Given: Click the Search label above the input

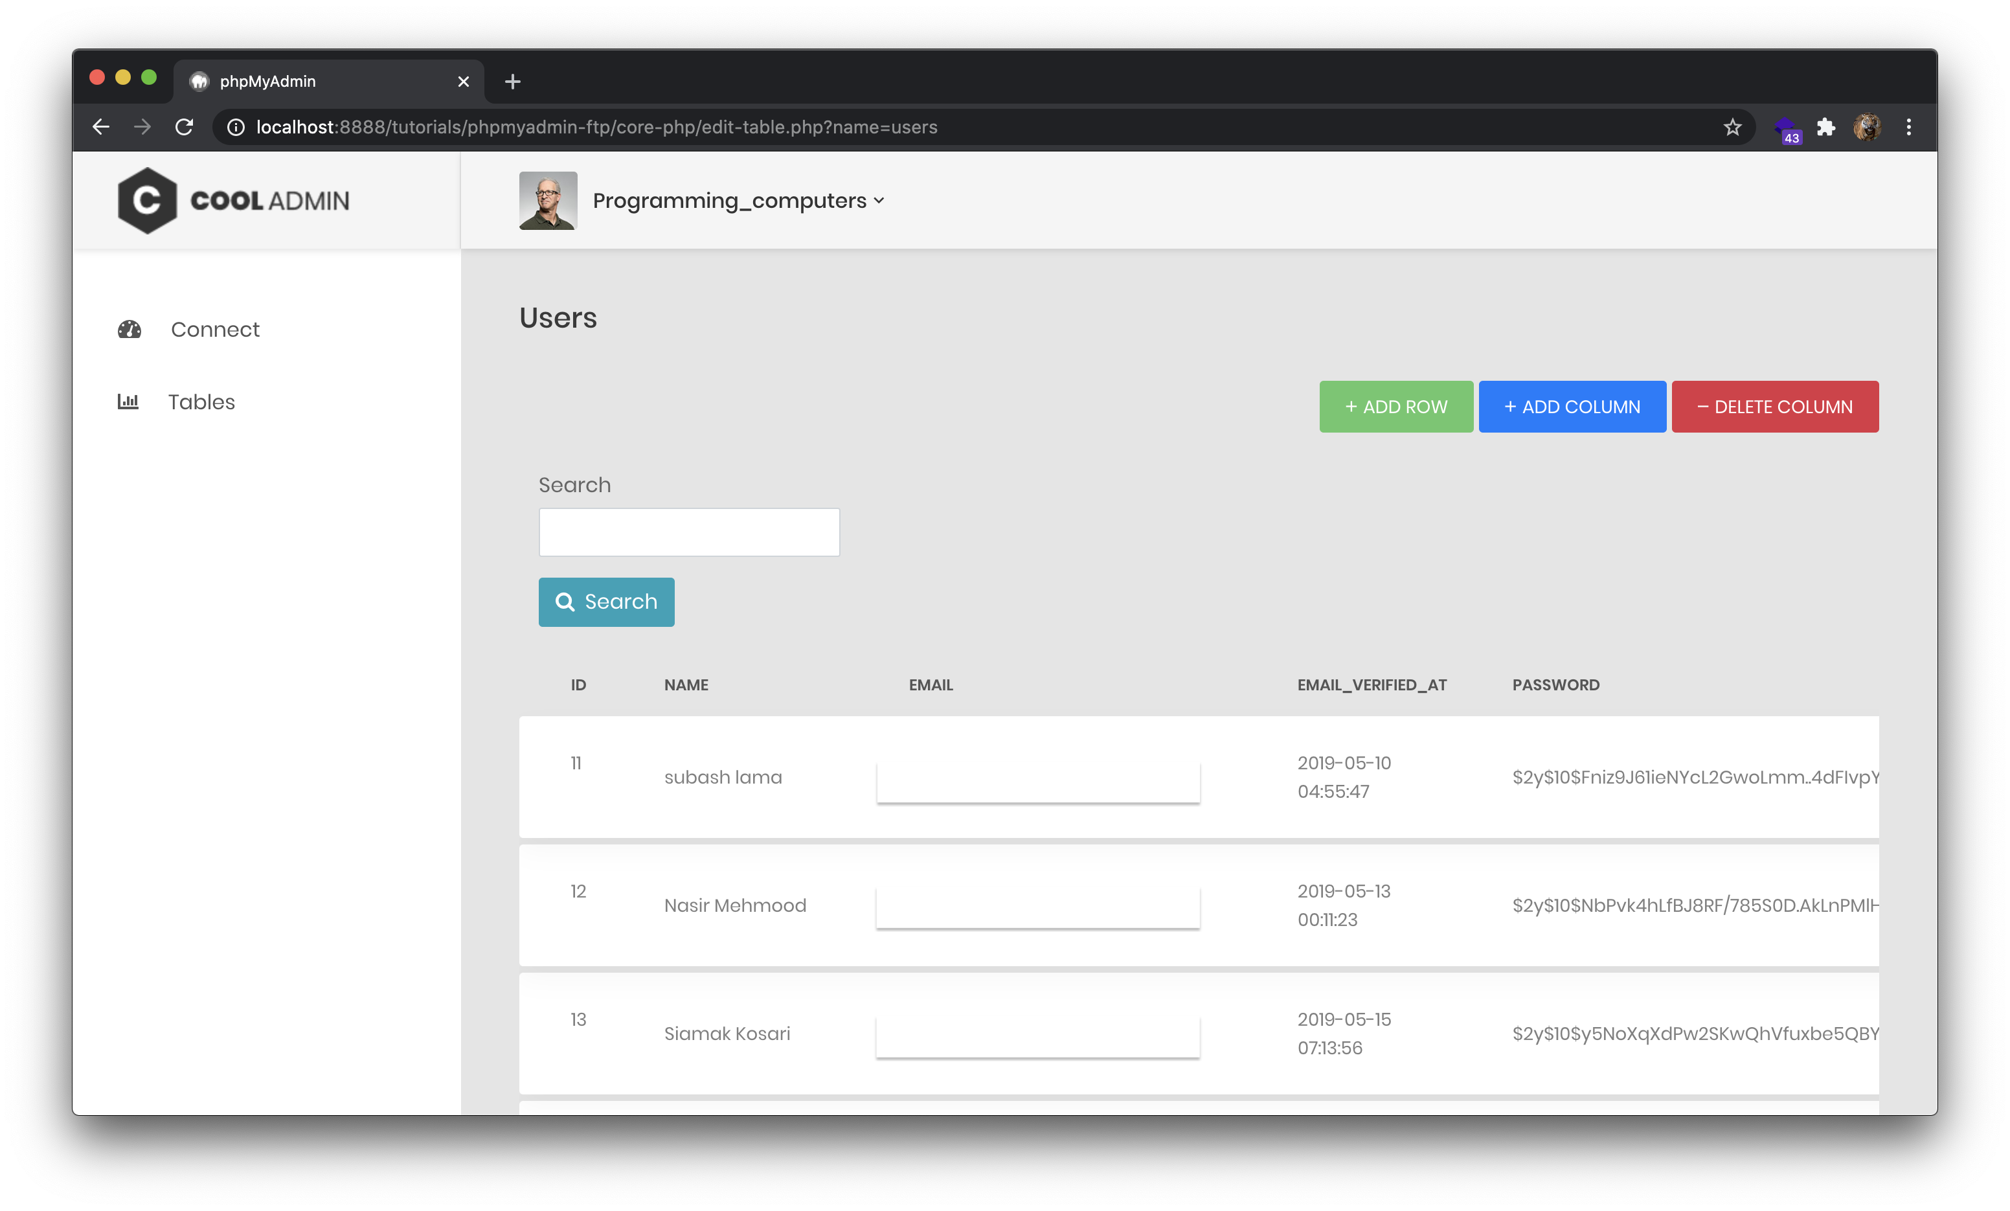Looking at the screenshot, I should point(574,486).
